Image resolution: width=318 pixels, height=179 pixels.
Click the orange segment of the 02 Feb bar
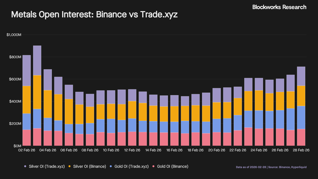(27, 99)
